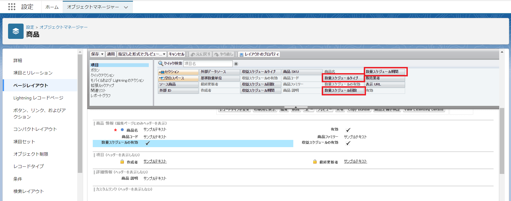
Task: Select 収益スケジュールタイプ field in palette
Action: click(261, 72)
